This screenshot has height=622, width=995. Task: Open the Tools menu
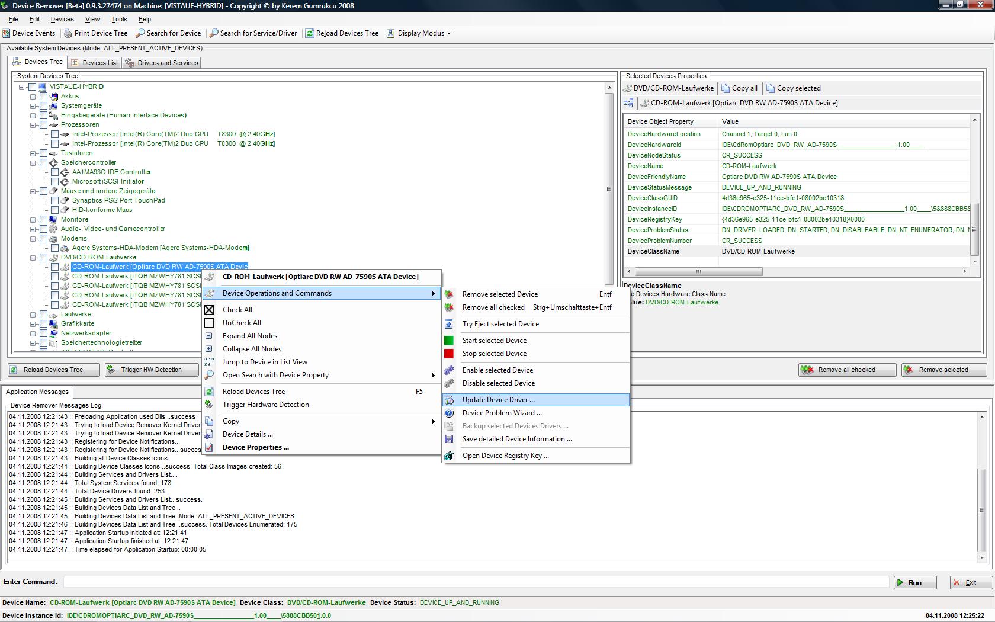[x=118, y=19]
